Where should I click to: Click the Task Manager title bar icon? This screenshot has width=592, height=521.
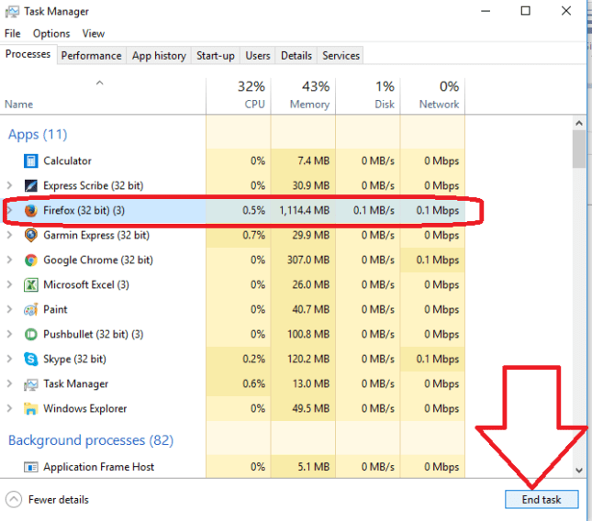tap(12, 12)
